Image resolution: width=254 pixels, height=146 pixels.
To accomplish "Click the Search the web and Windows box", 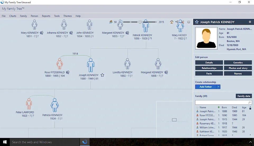I will (45, 142).
